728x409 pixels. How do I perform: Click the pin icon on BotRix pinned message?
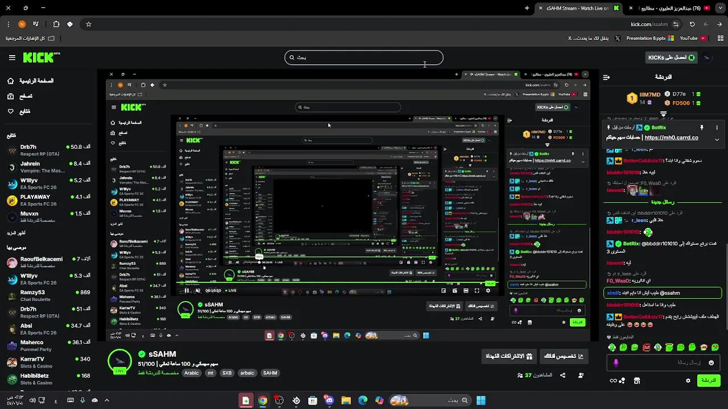tap(702, 128)
